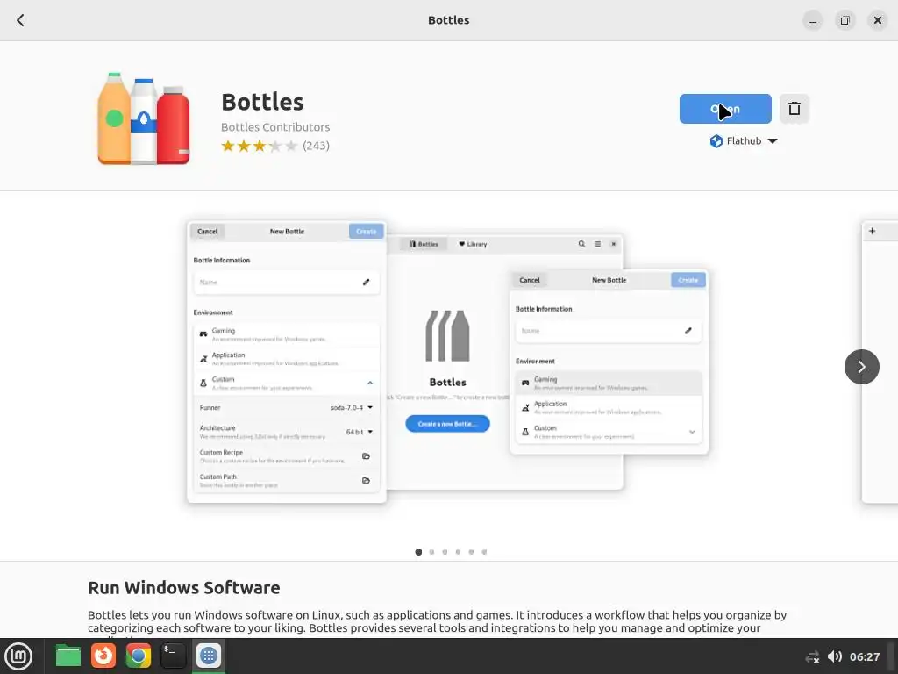898x674 pixels.
Task: Select the fourth screenshot indicator dot
Action: coord(458,552)
